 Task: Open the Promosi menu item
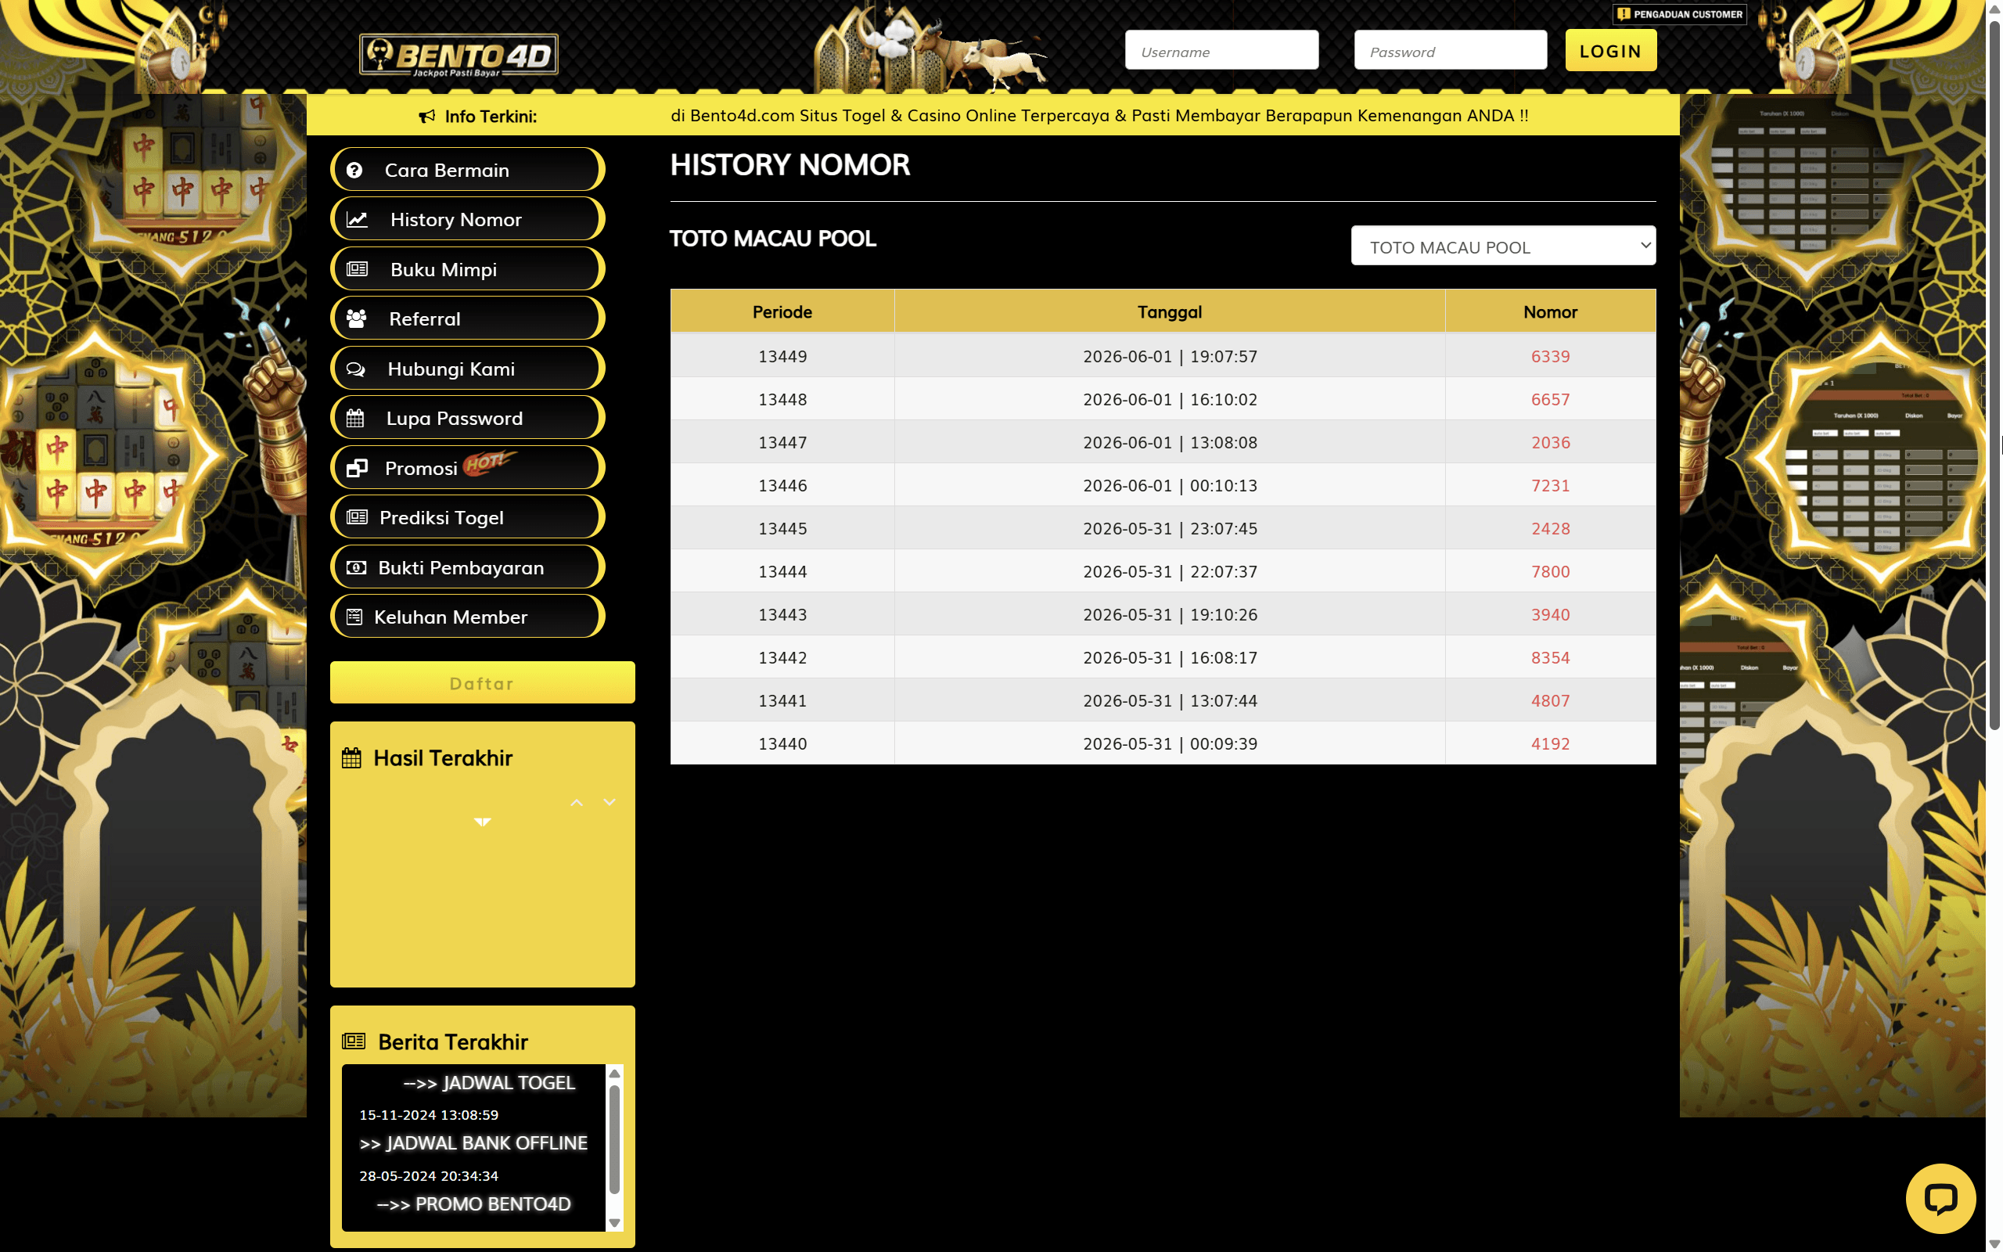point(468,468)
